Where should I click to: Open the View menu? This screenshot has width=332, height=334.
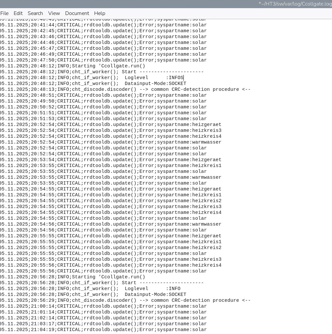coord(54,13)
